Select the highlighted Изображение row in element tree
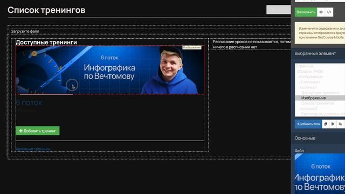Viewport: 345px width, 194px height. click(320, 98)
